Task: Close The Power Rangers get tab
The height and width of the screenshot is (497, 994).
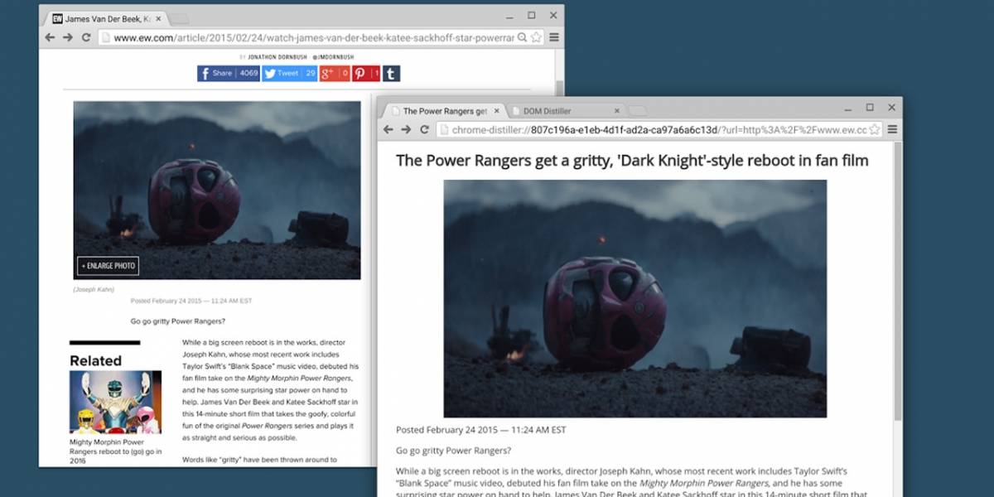Action: (498, 111)
